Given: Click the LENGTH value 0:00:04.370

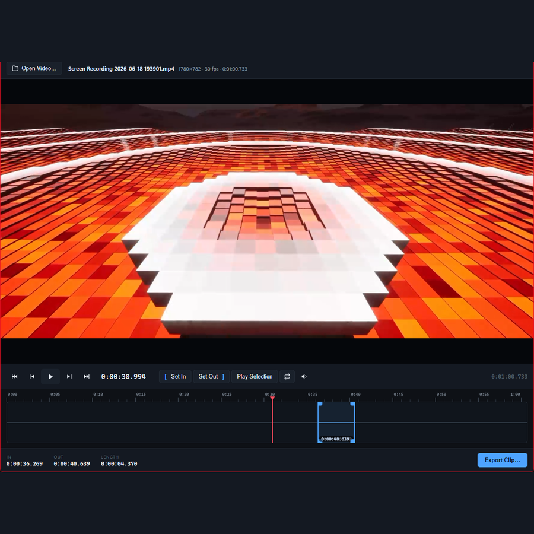Looking at the screenshot, I should (x=119, y=463).
